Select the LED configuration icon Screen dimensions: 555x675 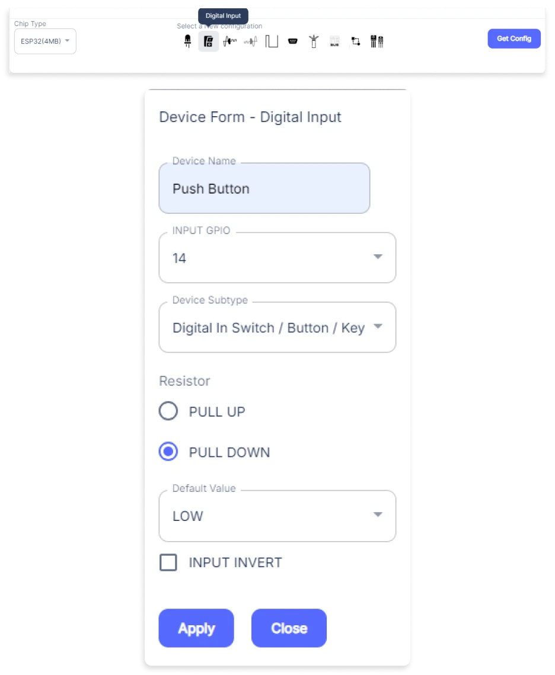pos(188,41)
